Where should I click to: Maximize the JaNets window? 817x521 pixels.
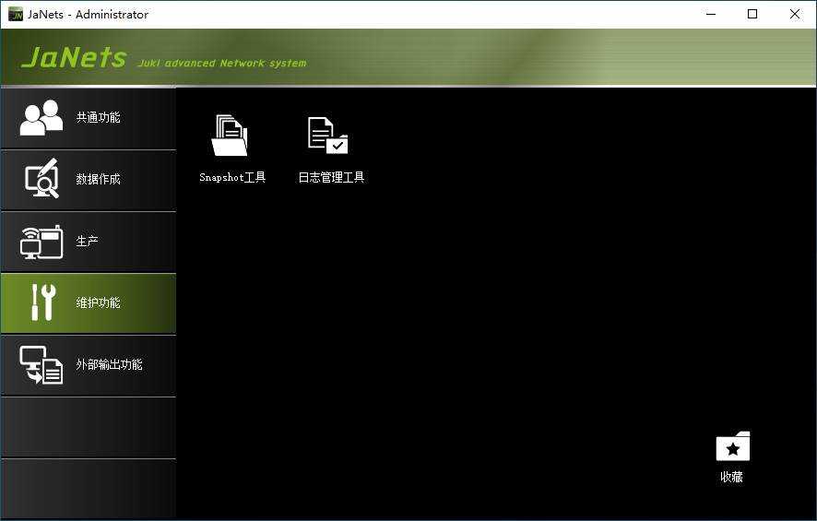752,14
